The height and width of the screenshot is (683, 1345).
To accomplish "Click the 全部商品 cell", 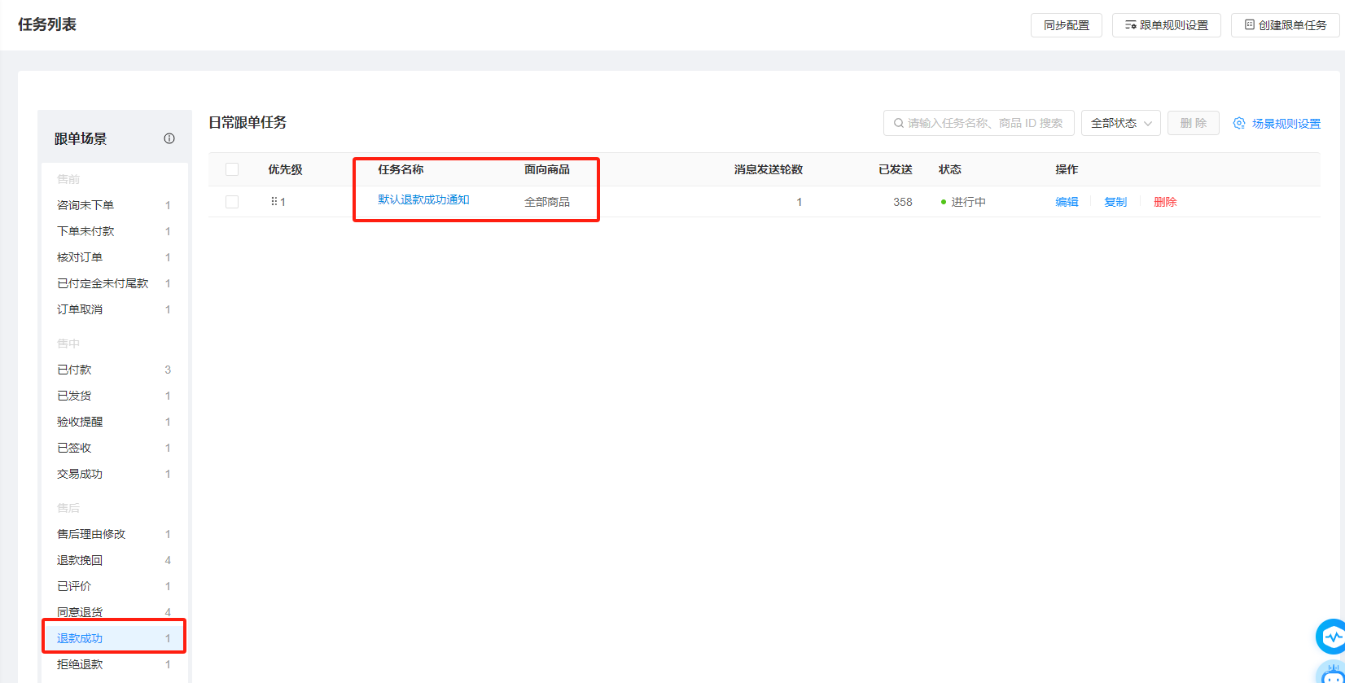I will tap(547, 202).
